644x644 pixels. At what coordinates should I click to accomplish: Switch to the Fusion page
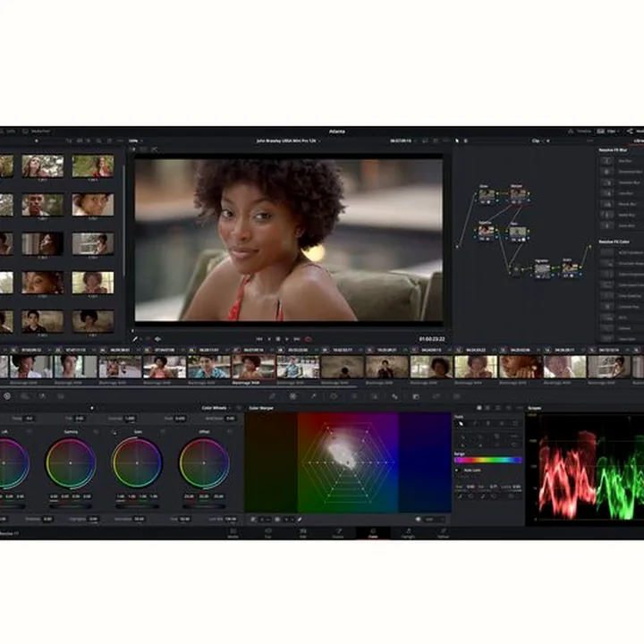338,533
